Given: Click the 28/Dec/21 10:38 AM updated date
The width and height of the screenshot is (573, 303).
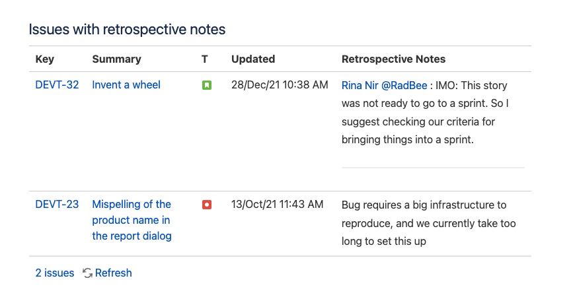Looking at the screenshot, I should click(x=280, y=84).
